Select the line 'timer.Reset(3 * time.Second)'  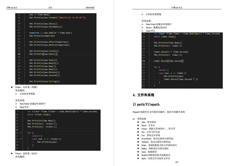pos(171,52)
